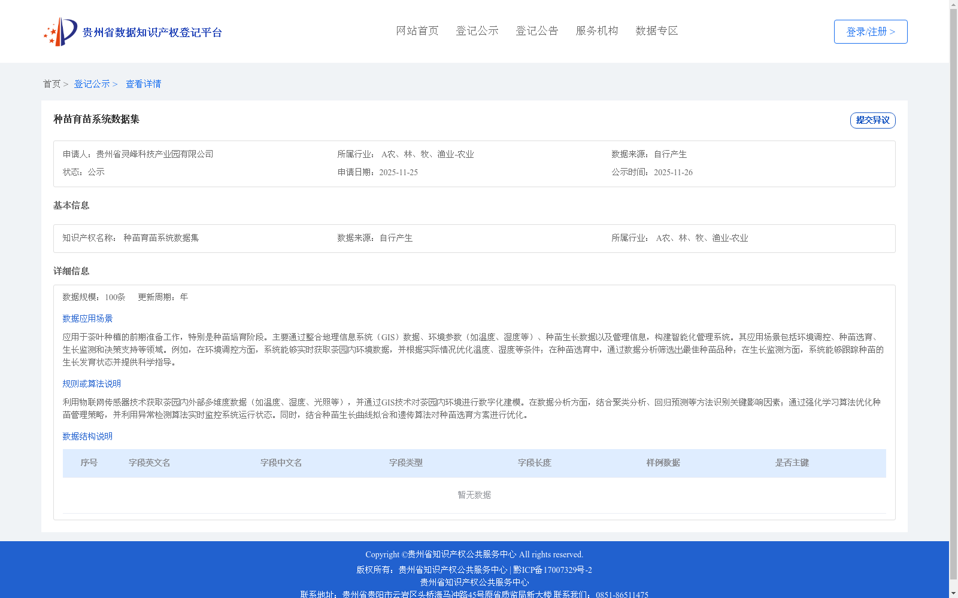Open 登记公示 navigation menu item

[477, 30]
